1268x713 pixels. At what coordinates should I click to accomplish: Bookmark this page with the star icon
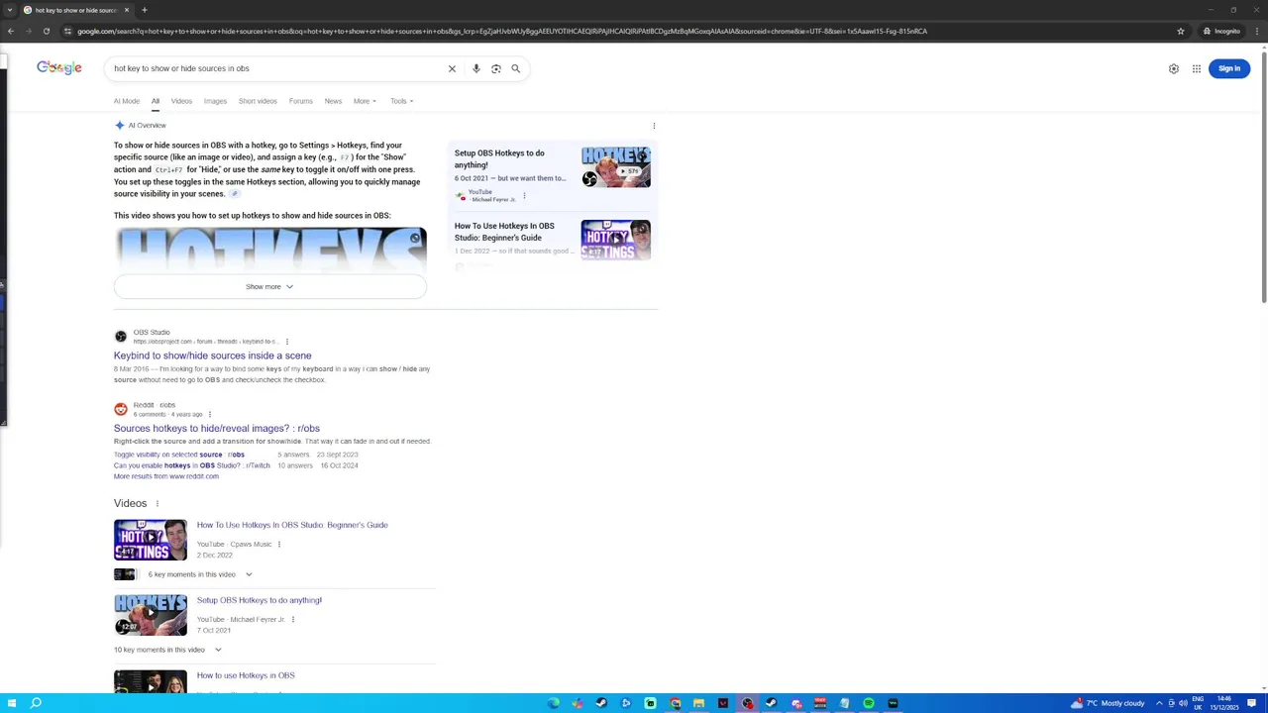[1181, 31]
